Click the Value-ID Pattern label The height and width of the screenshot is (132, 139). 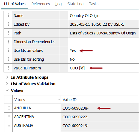[27, 68]
